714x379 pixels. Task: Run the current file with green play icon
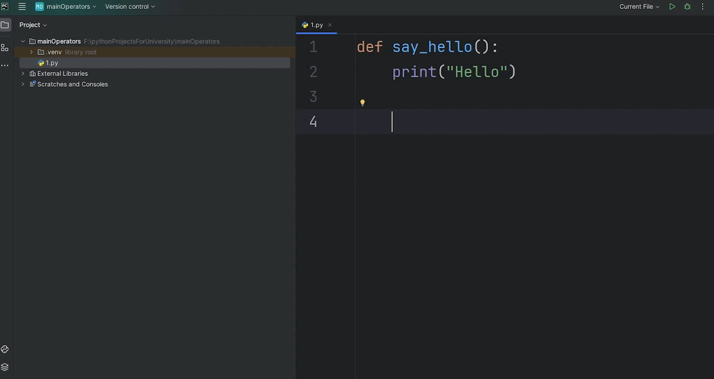pyautogui.click(x=672, y=7)
